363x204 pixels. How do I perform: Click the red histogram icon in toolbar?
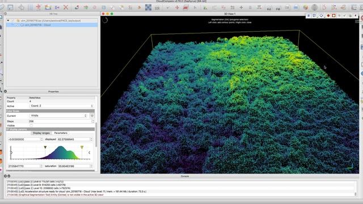coord(185,7)
